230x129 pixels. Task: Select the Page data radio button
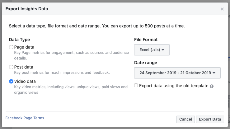click(x=11, y=47)
